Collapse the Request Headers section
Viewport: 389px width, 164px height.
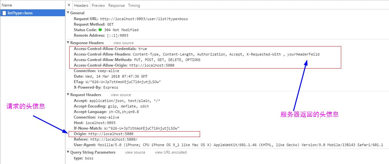pyautogui.click(x=68, y=95)
